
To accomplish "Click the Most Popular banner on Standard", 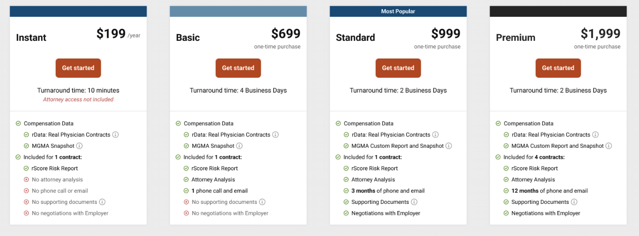I will point(398,11).
